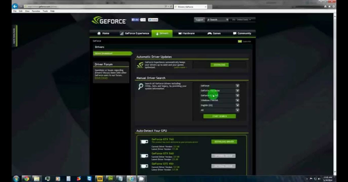Click DOWNLOAD DRIVER for GTX 760

[224, 142]
